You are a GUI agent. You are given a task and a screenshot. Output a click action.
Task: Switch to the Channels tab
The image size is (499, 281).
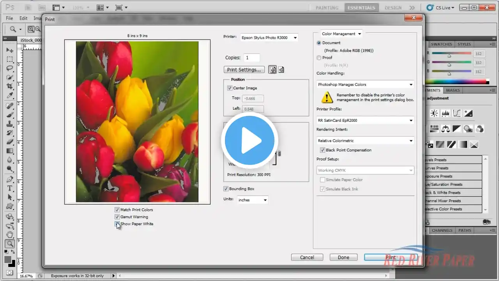pos(442,231)
